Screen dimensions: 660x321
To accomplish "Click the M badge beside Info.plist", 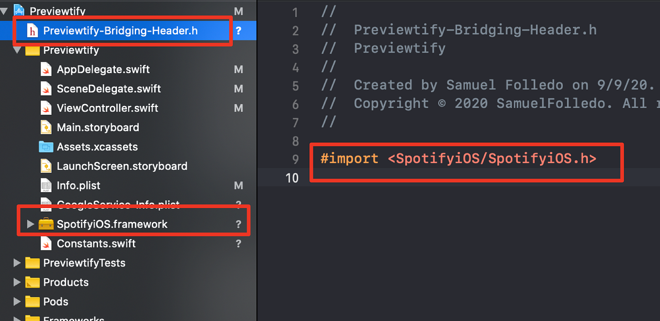I will click(x=239, y=185).
